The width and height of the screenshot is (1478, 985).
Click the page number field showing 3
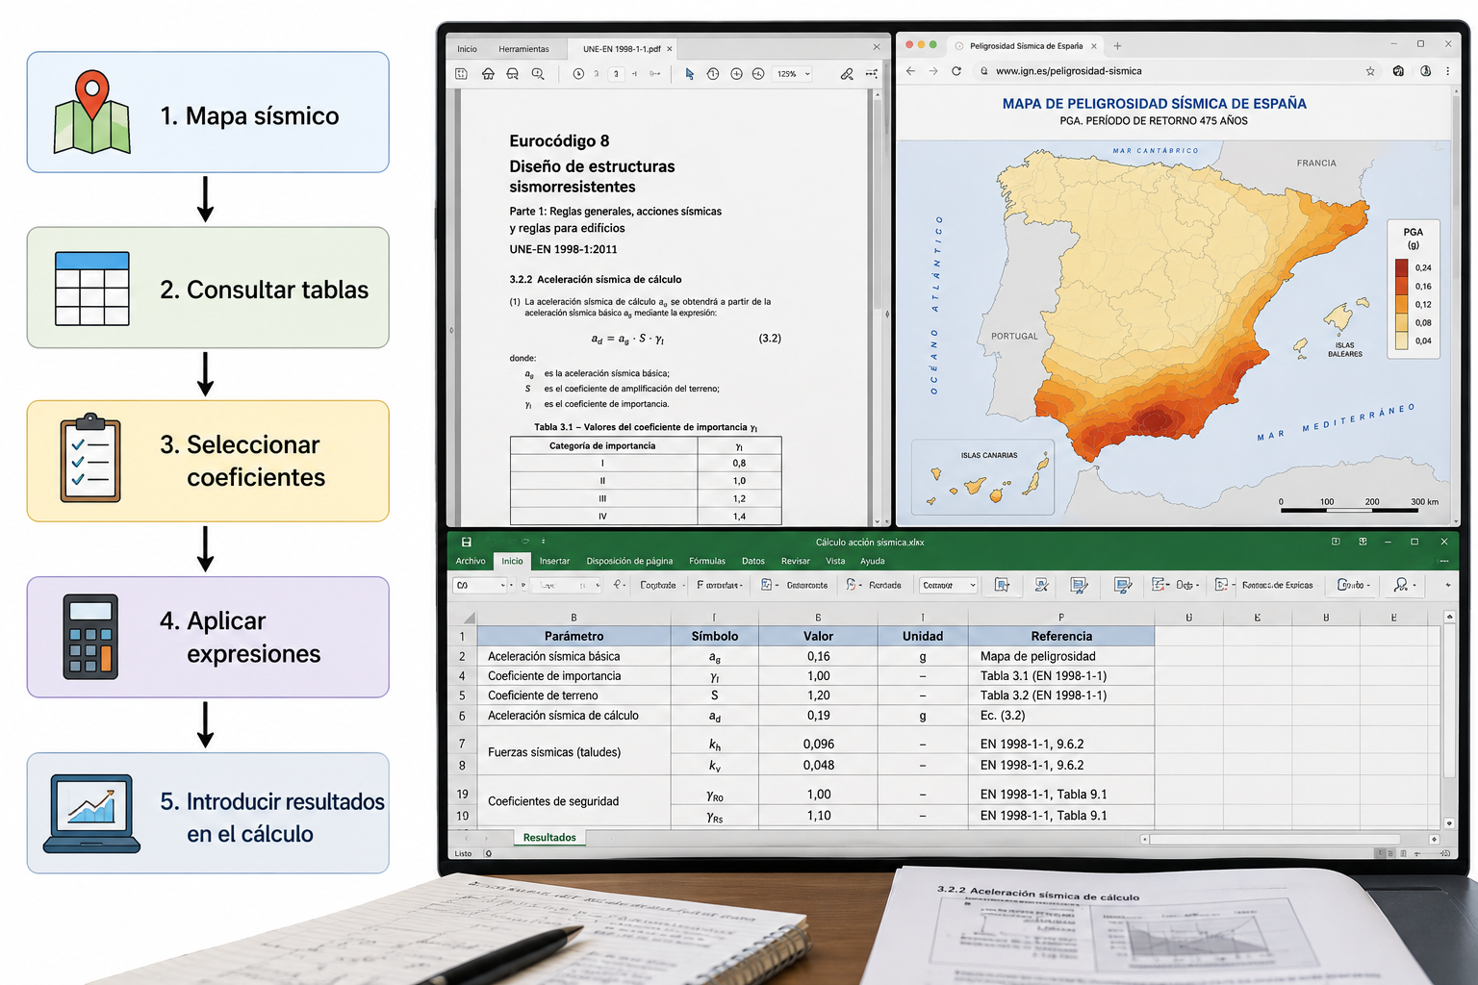pyautogui.click(x=616, y=74)
